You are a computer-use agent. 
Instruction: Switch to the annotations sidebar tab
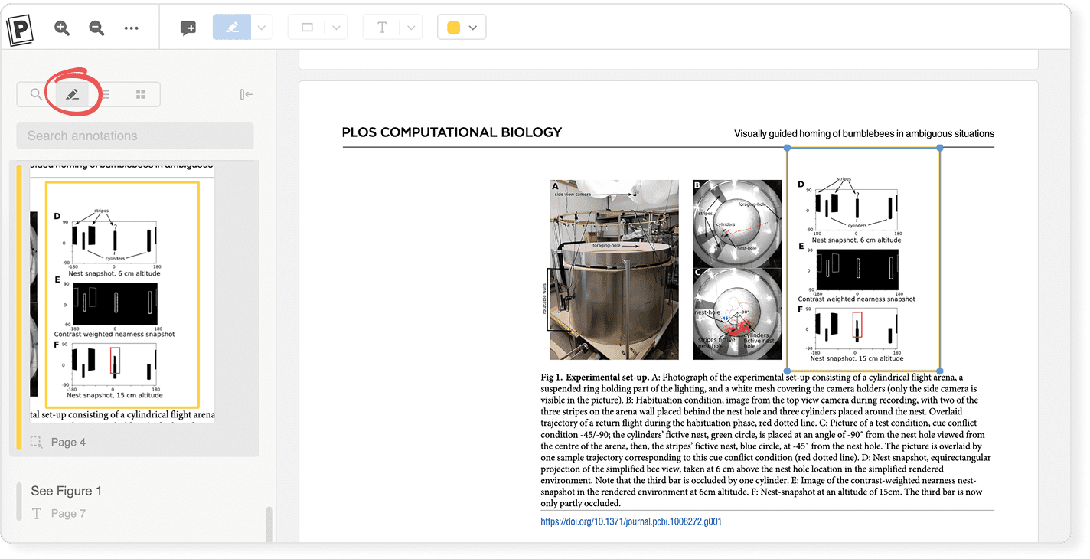click(x=72, y=94)
